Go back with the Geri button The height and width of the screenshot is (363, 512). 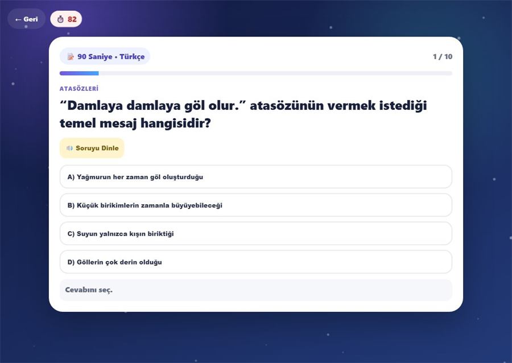click(x=26, y=19)
